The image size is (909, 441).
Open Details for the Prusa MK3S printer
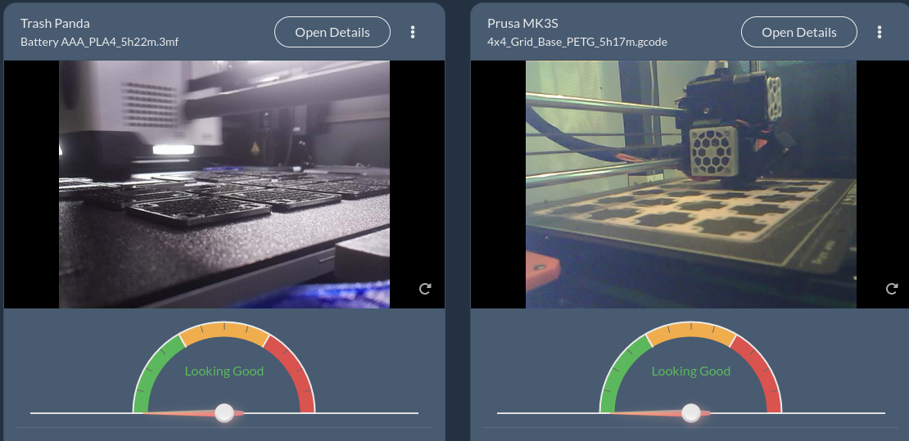point(798,32)
